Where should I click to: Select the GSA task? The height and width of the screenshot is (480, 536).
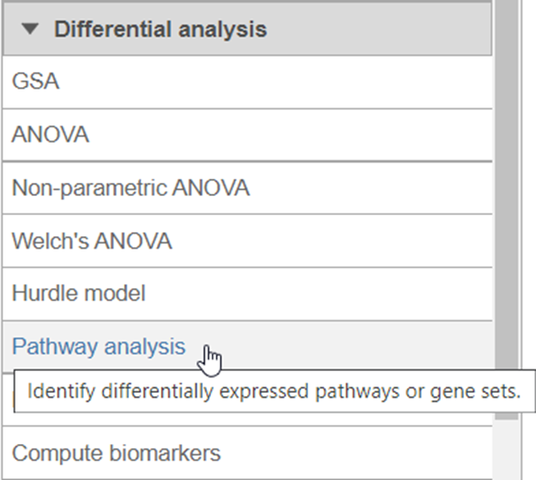tap(35, 81)
